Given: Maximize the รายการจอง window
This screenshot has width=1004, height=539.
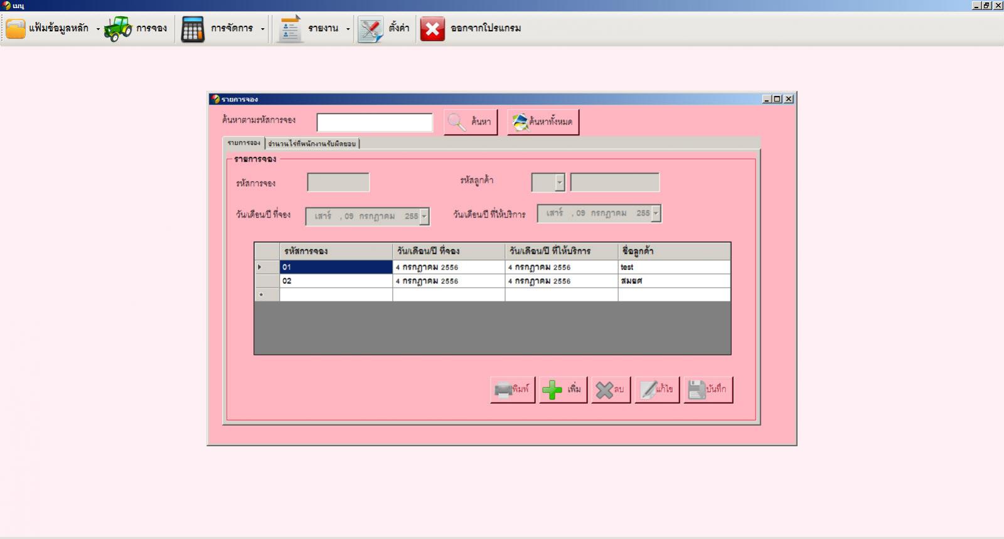Looking at the screenshot, I should (777, 99).
